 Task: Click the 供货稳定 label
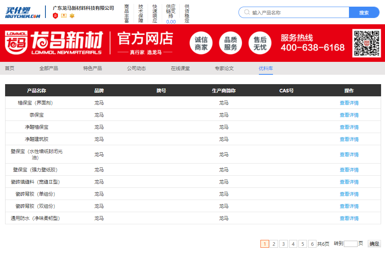click(x=187, y=13)
